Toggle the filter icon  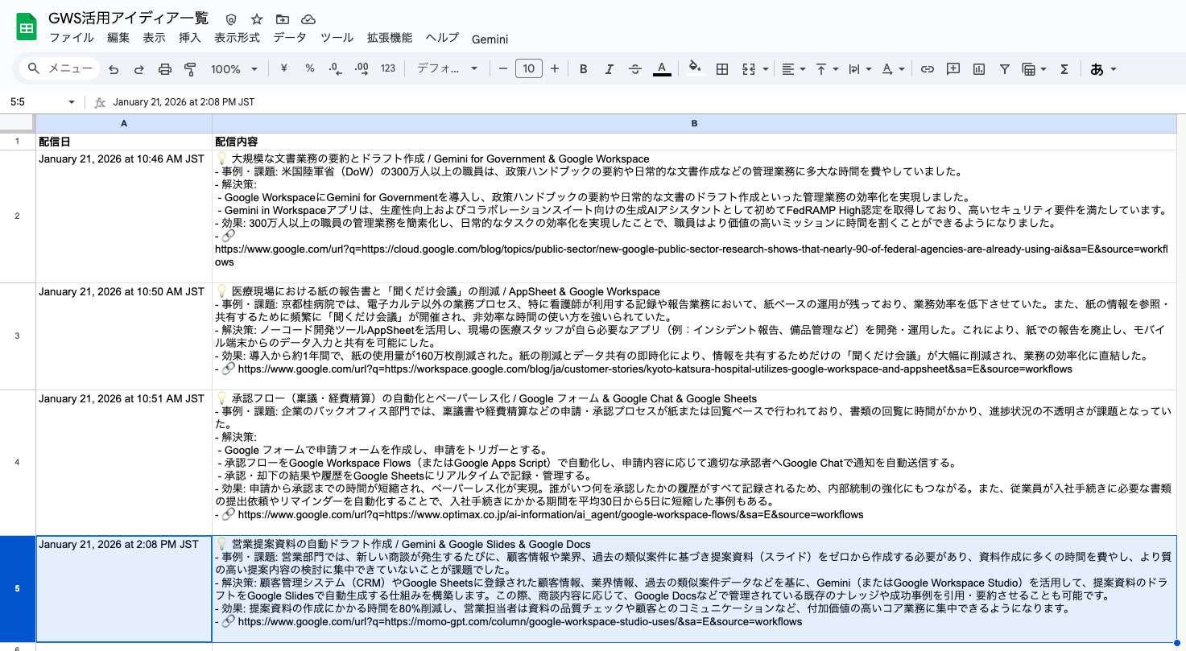[x=1005, y=69]
